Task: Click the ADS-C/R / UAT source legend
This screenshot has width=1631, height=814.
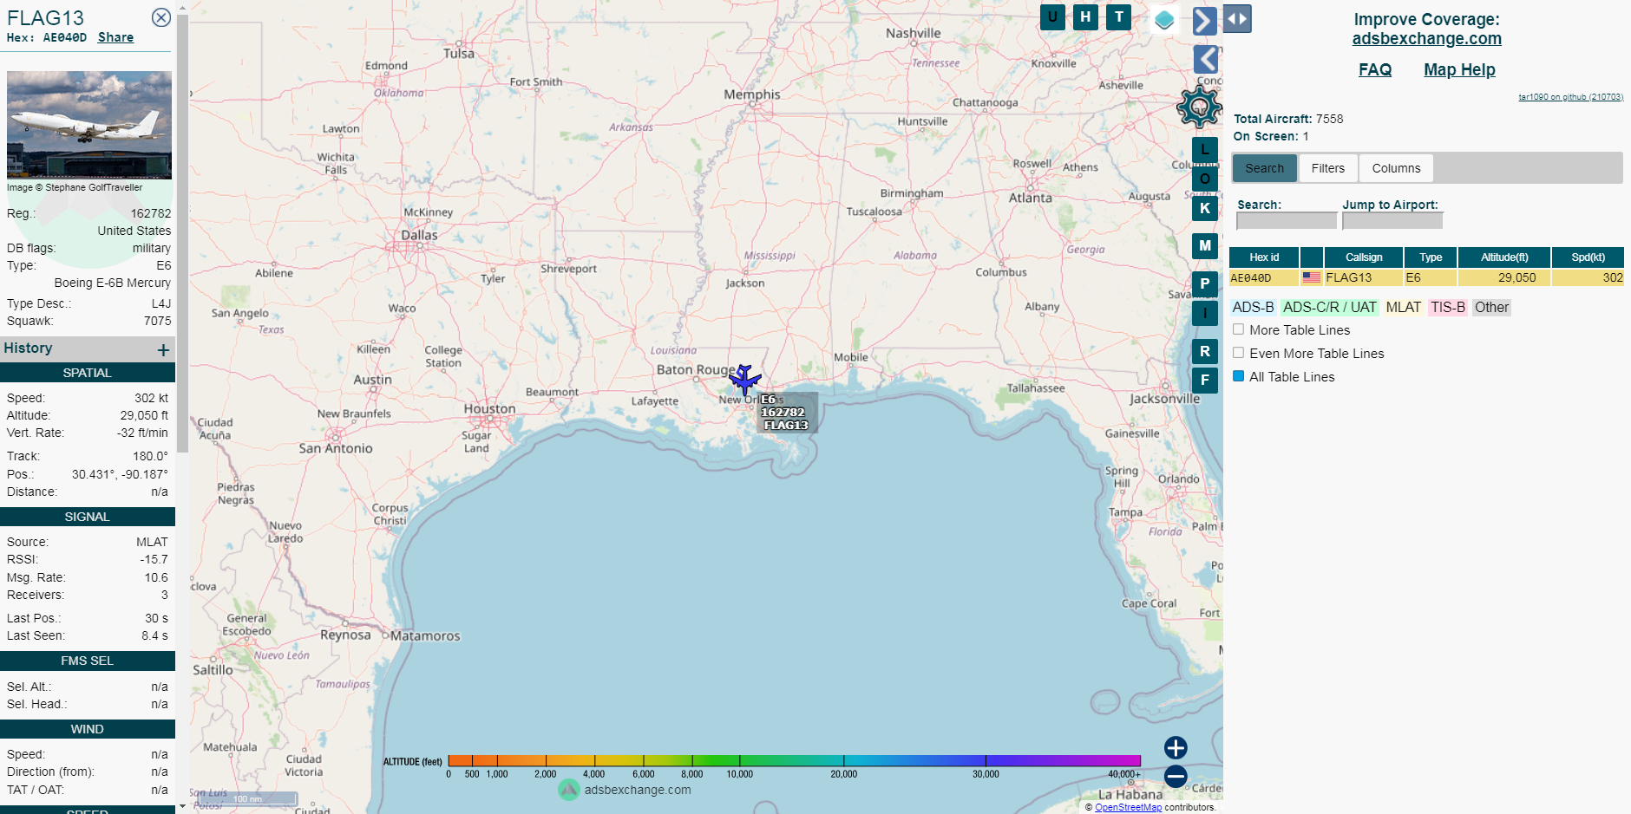Action: point(1329,307)
